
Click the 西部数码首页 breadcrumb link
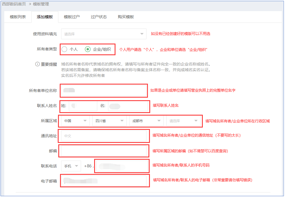14,4
